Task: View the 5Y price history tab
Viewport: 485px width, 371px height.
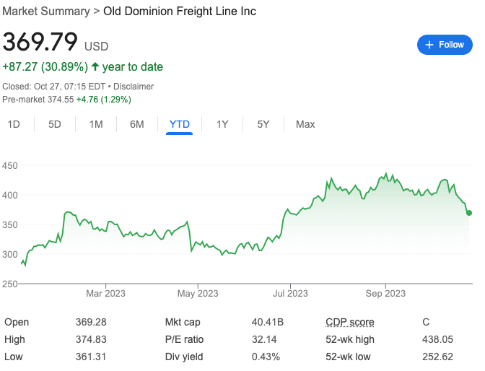Action: click(263, 124)
